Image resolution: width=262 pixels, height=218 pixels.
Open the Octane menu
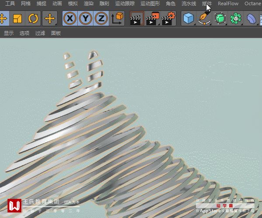point(253,3)
